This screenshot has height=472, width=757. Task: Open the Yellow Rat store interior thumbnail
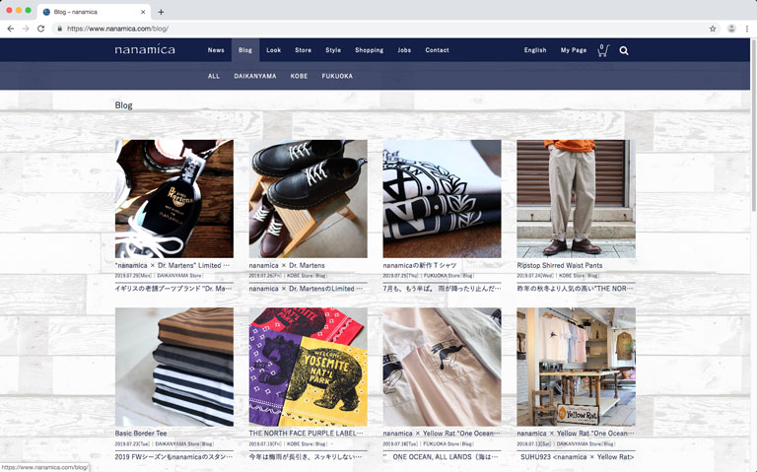tap(576, 367)
